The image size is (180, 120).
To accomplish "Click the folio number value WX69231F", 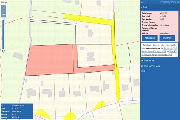I will [163, 13].
